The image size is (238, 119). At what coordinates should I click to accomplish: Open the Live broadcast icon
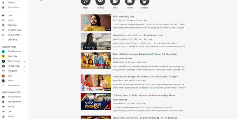[3, 111]
